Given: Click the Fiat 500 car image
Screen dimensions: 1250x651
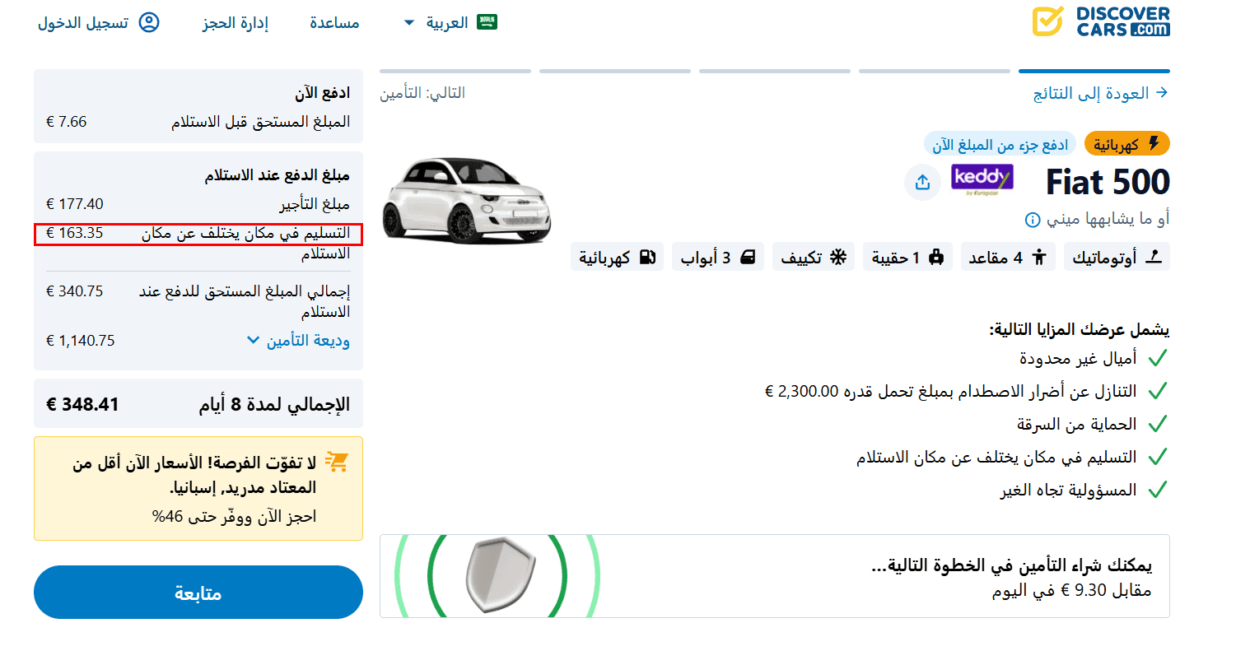Looking at the screenshot, I should click(466, 199).
